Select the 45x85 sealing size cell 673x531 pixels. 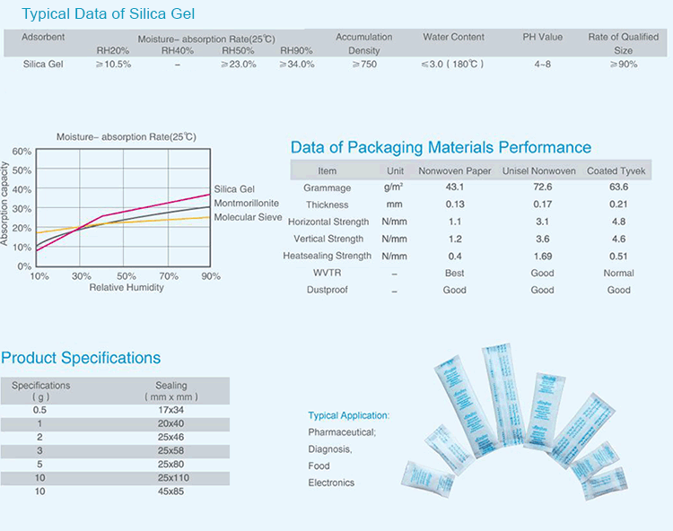tap(170, 491)
